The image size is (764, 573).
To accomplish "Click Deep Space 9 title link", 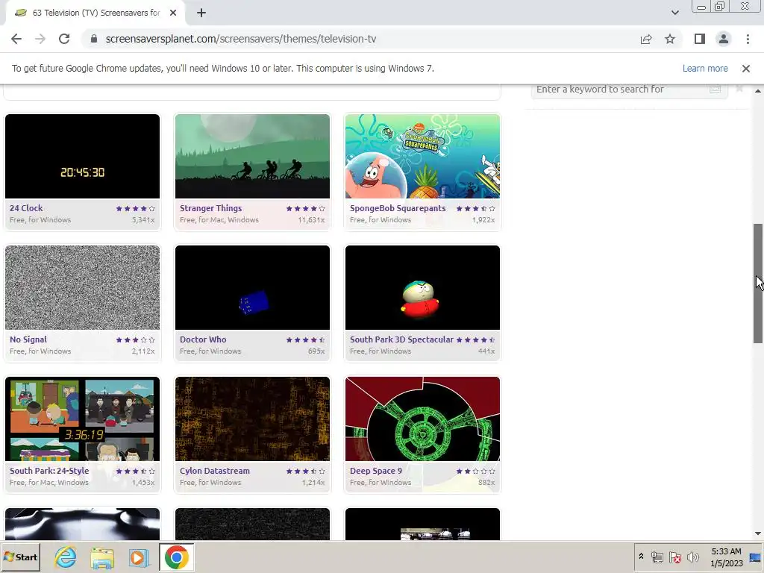I will [376, 471].
